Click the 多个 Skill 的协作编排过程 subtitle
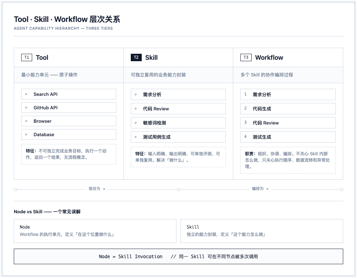The width and height of the screenshot is (357, 278). point(267,75)
